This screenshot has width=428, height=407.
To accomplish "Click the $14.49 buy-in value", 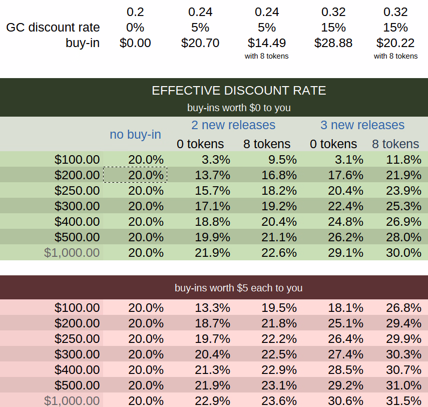I will (x=266, y=43).
